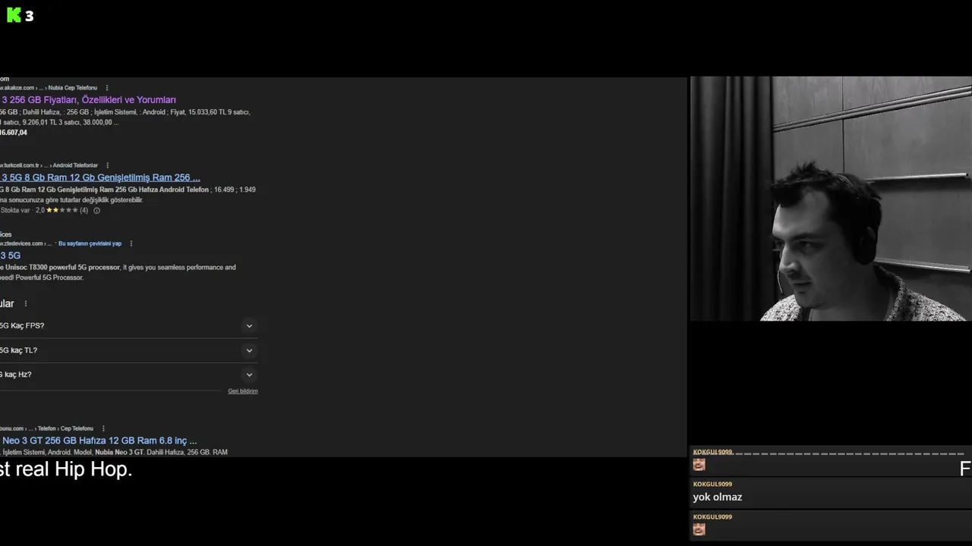Screen dimensions: 972x546
Task: Open the akakce.com result's three-dot menu
Action: point(106,88)
